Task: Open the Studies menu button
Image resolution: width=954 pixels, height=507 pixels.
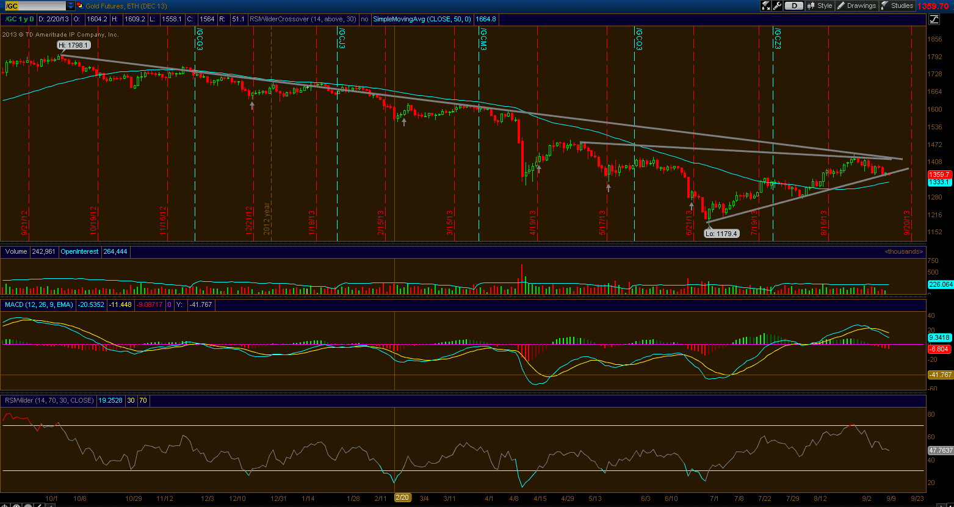Action: [x=897, y=5]
